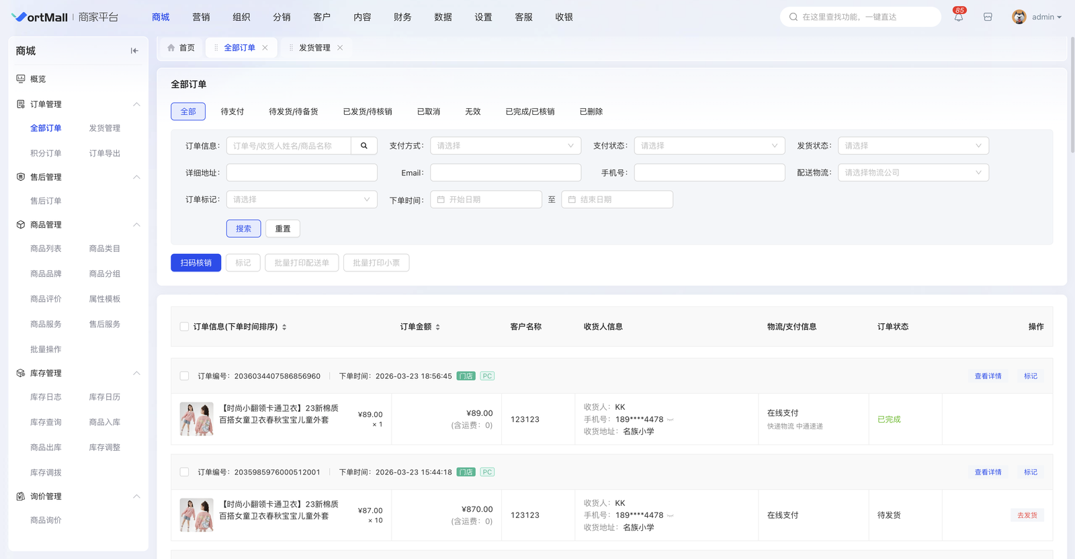Open the admin user avatar
Image resolution: width=1075 pixels, height=559 pixels.
pyautogui.click(x=1019, y=17)
